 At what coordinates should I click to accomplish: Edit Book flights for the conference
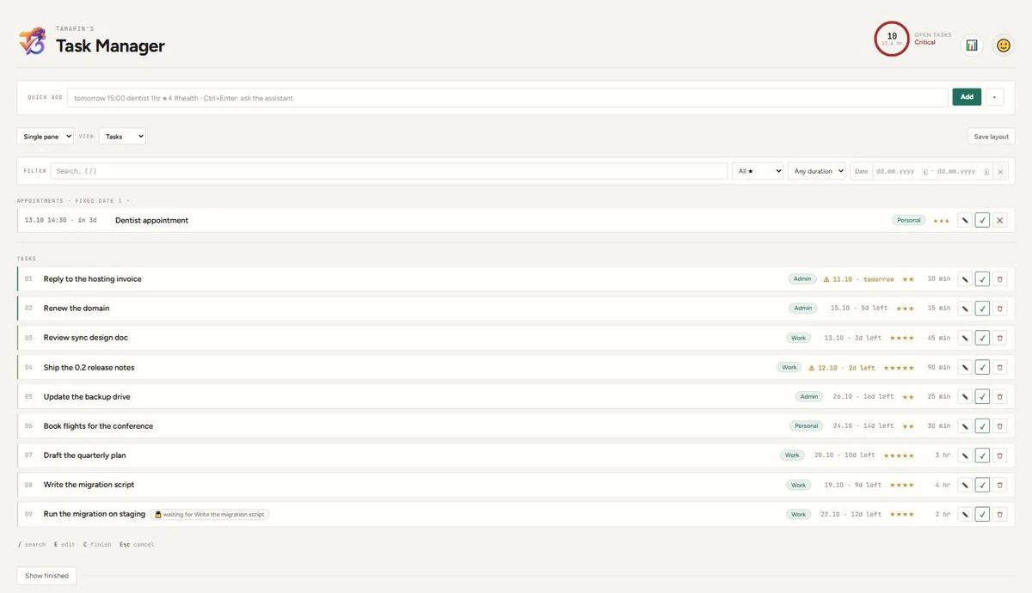pos(965,426)
